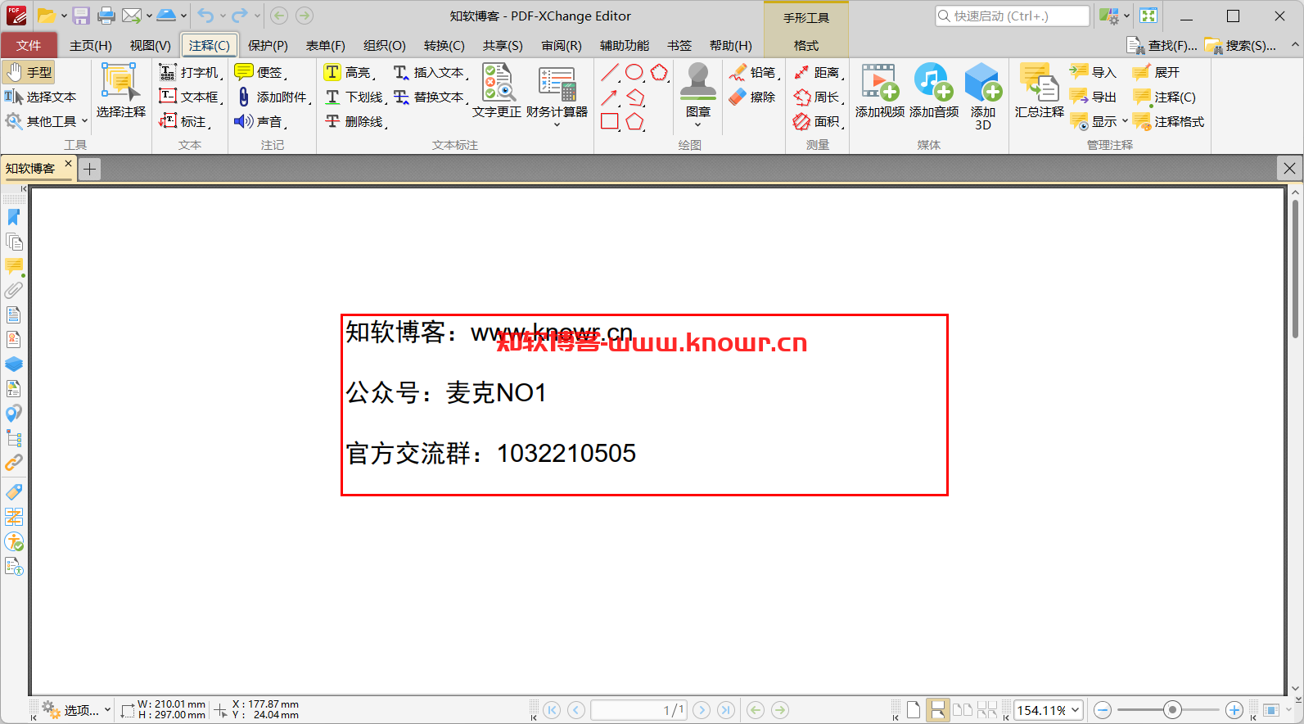Click Add Video media button

point(880,90)
